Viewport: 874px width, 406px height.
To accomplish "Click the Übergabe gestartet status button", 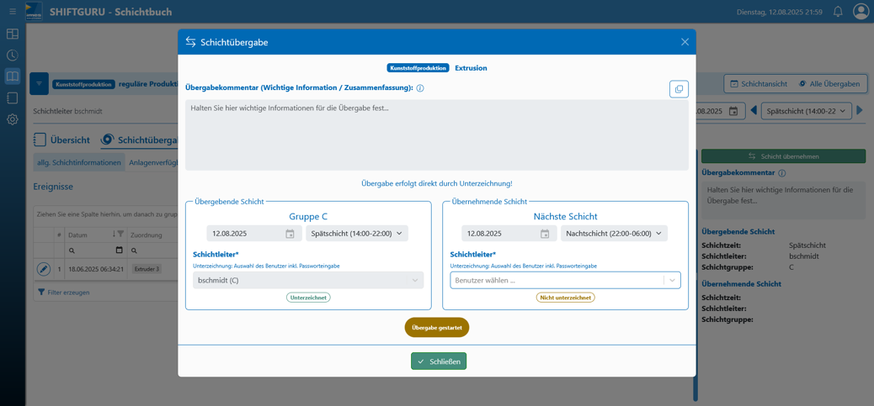I will tap(437, 328).
